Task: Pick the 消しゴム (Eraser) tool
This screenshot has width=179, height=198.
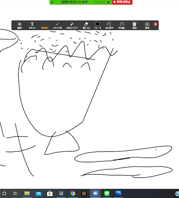Action: 86,26
